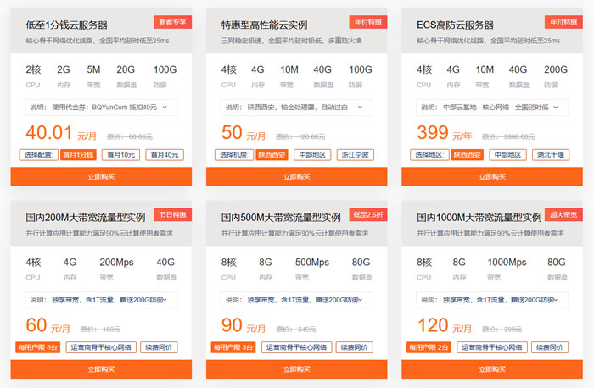Click the 年付特惠 badge on ECS高防云服务器
The height and width of the screenshot is (388, 594).
click(x=563, y=23)
